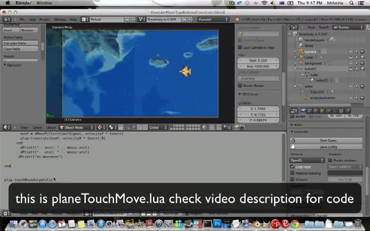Viewport: 370px width, 231px height.
Task: Click the Insert keyframe button
Action: pos(11,30)
